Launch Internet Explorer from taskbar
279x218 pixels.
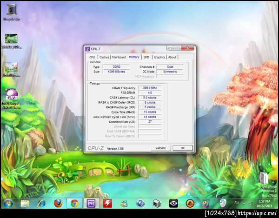41,204
